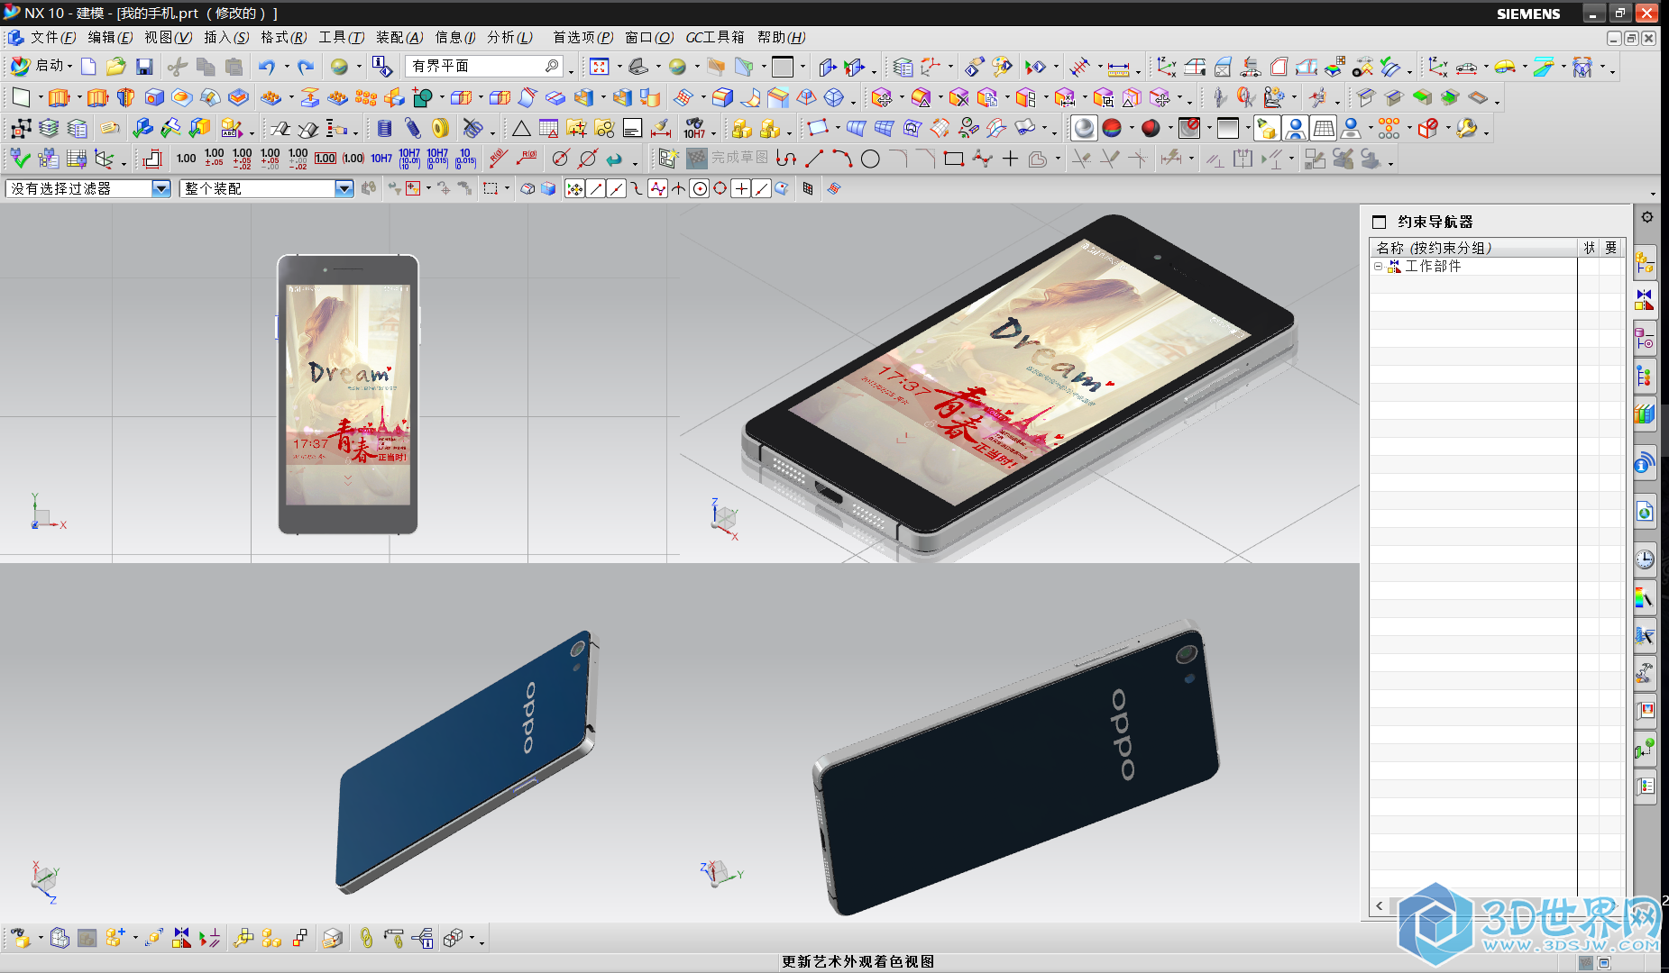The height and width of the screenshot is (973, 1669).
Task: Click the settings gear atop resource bar
Action: point(1647,218)
